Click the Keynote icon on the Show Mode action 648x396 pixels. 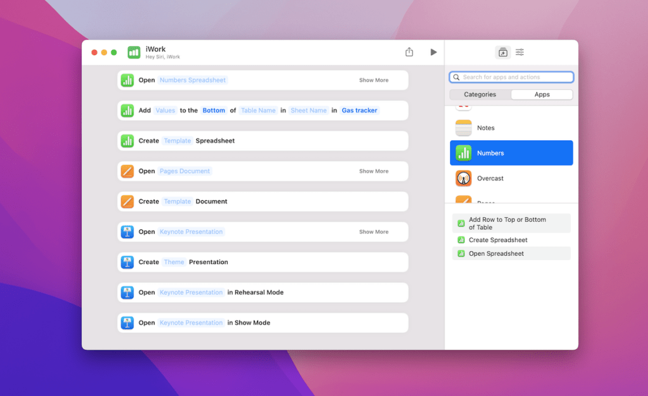(127, 323)
